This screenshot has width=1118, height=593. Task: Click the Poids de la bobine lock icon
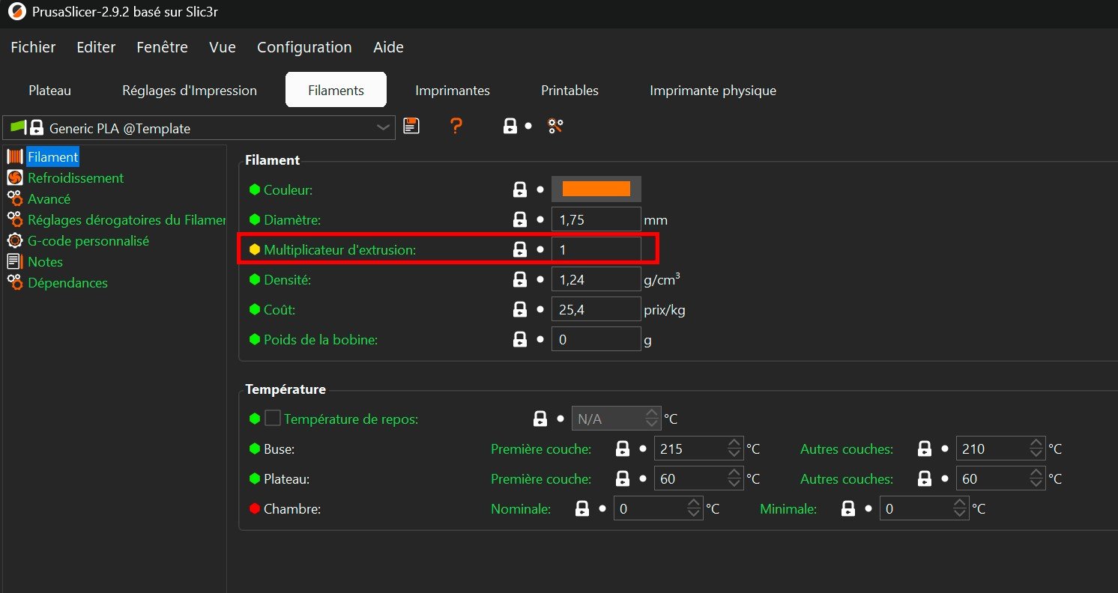[x=520, y=339]
